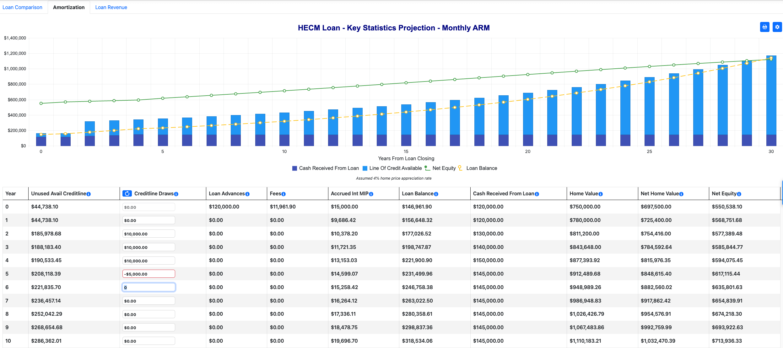The image size is (783, 348).
Task: Click info icon beside Fees header
Action: point(283,194)
